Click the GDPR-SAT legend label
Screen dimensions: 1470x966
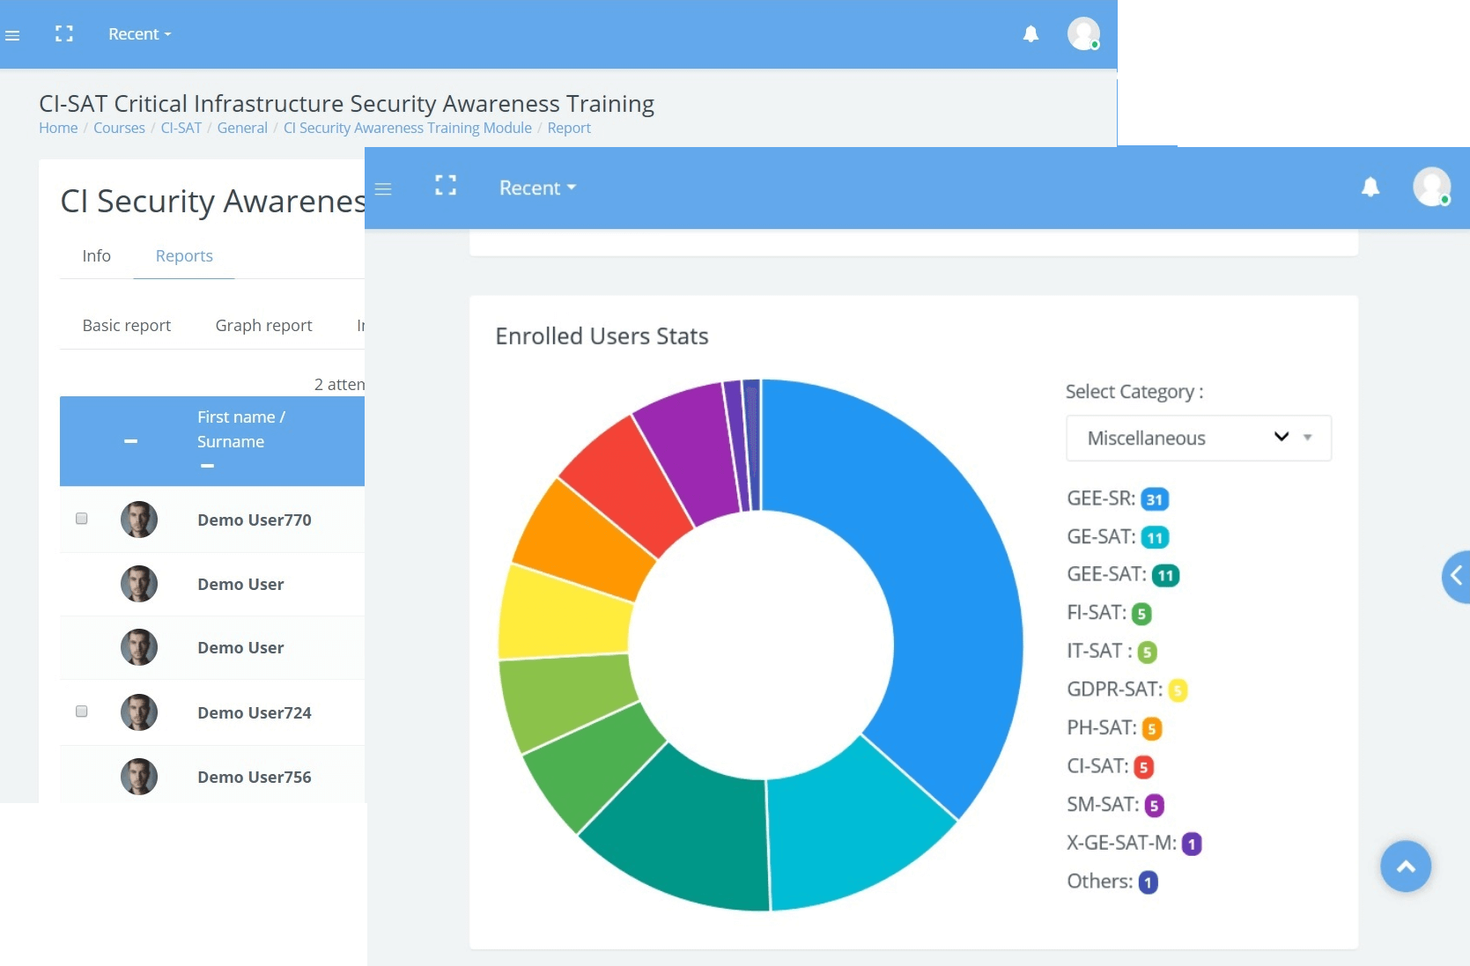click(x=1115, y=689)
